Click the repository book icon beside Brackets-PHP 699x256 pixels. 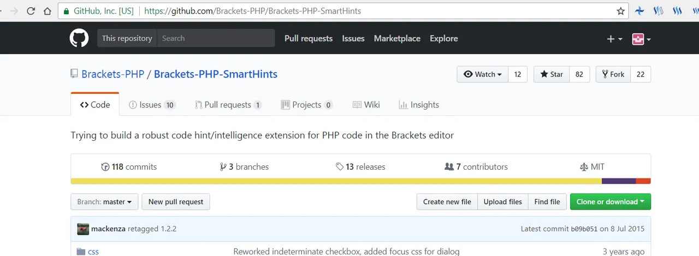(x=74, y=74)
